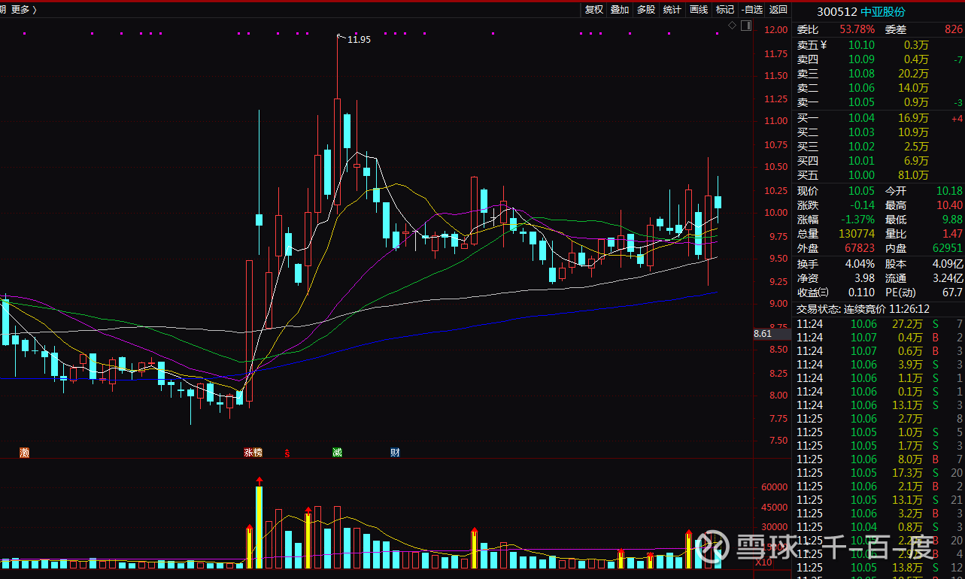Select the 11:24 tick with 27.2万 volume
The height and width of the screenshot is (579, 965).
(879, 324)
